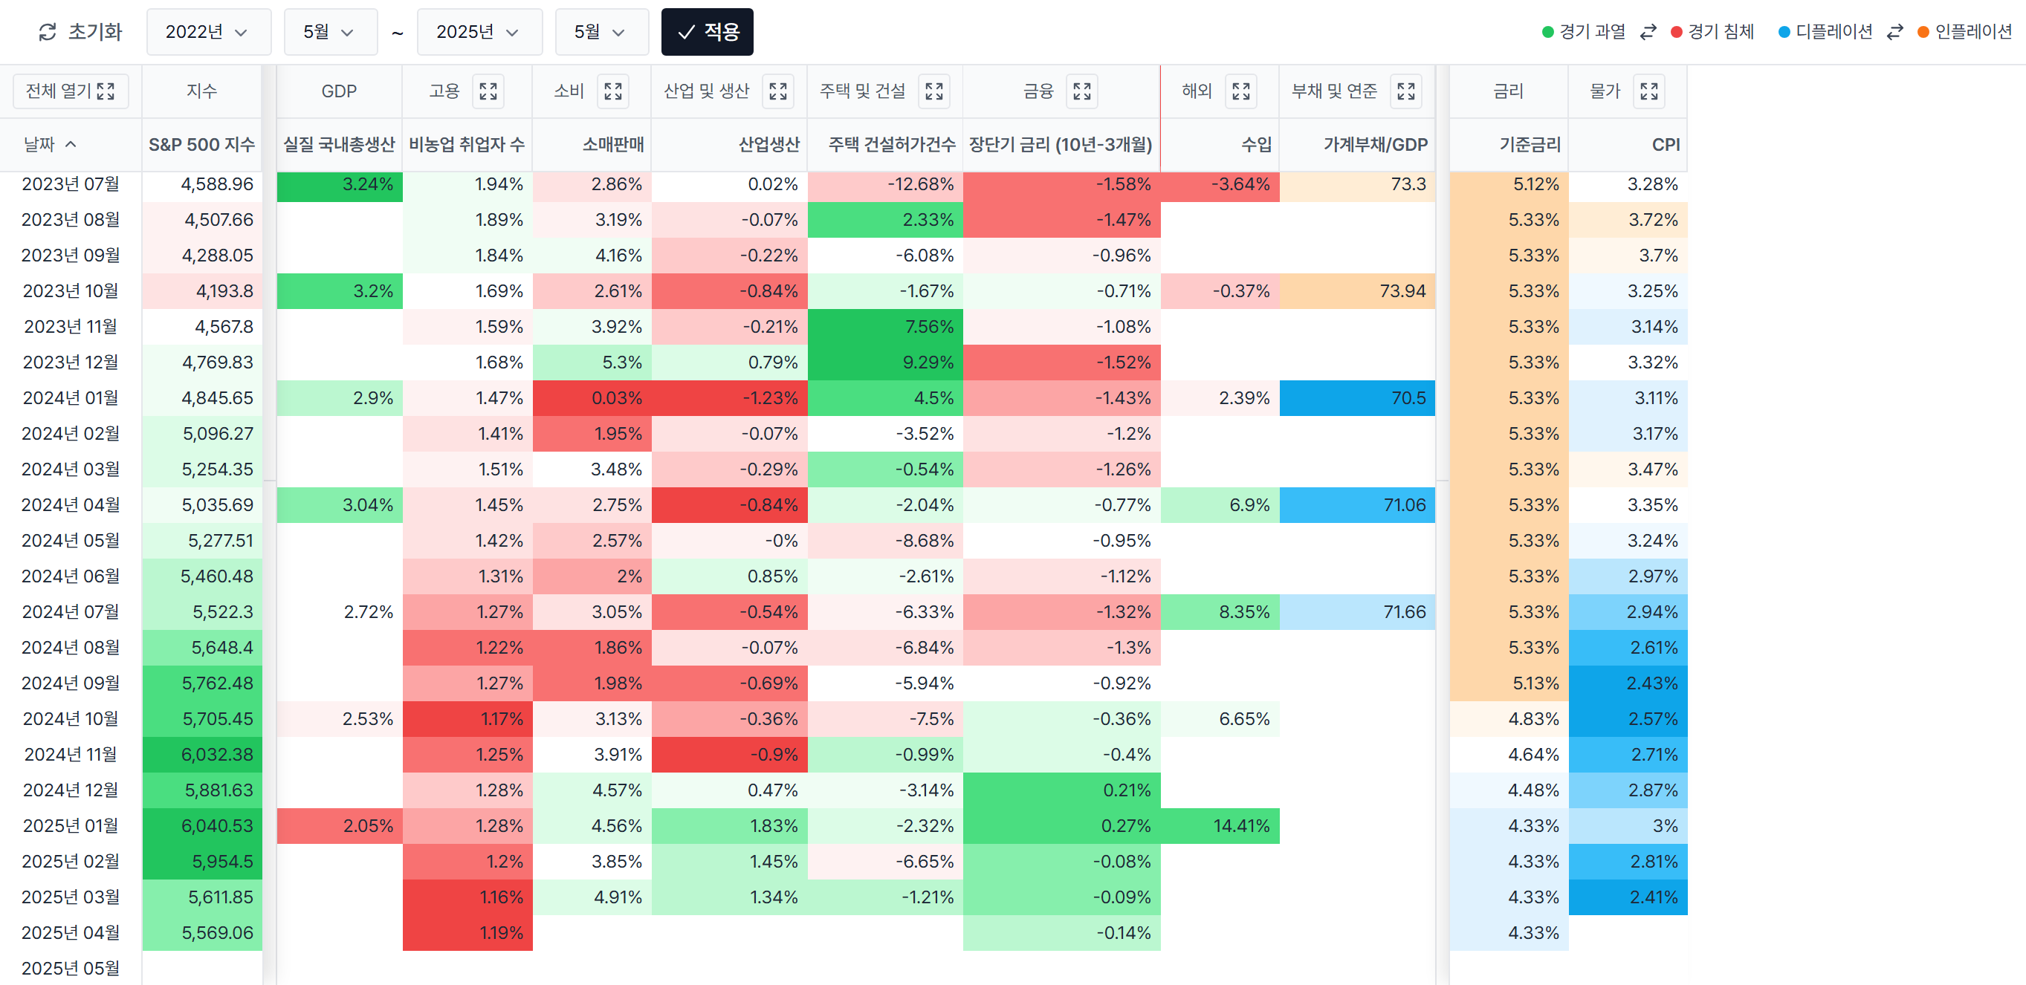Click the 전체 열기 expand-all button
This screenshot has height=985, width=2026.
coord(70,91)
